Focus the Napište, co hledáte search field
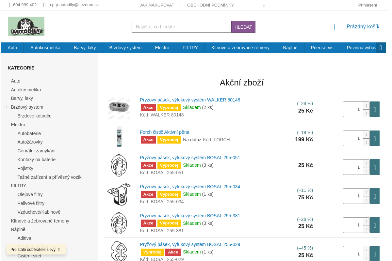The image size is (392, 261). click(x=182, y=27)
